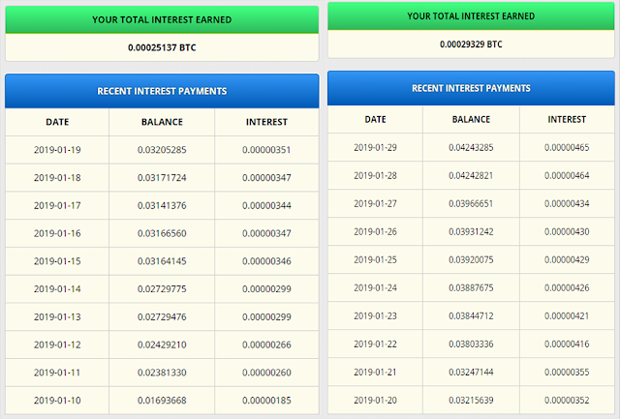Select balance 0.04243285
The image size is (620, 419).
(x=471, y=148)
